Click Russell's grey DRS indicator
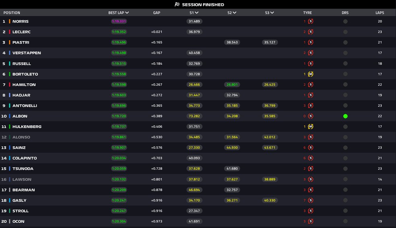 point(345,64)
